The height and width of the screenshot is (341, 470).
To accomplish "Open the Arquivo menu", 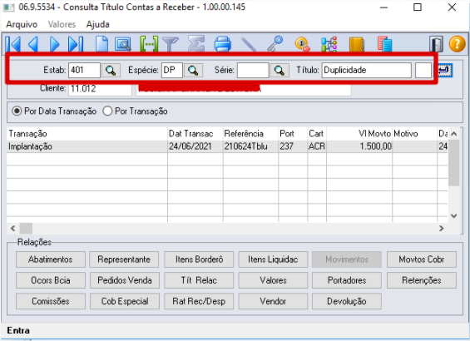I will tap(22, 24).
